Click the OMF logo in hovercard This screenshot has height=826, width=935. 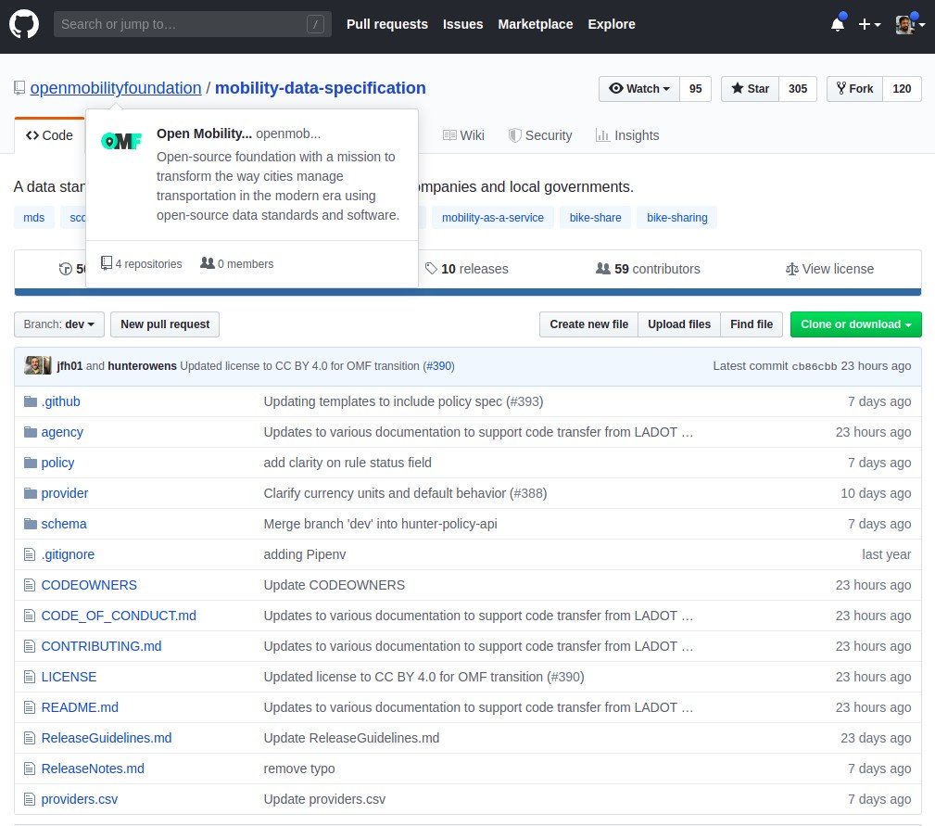pos(121,141)
